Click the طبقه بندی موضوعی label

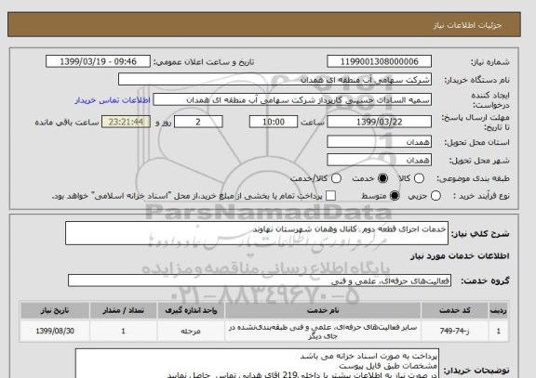click(473, 178)
